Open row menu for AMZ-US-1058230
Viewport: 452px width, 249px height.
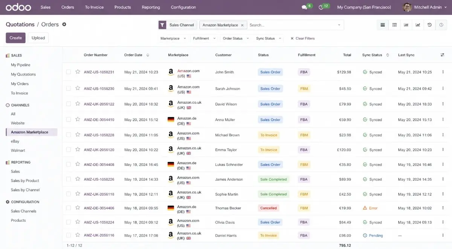[x=443, y=89]
